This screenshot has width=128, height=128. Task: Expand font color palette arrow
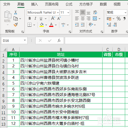(56, 25)
